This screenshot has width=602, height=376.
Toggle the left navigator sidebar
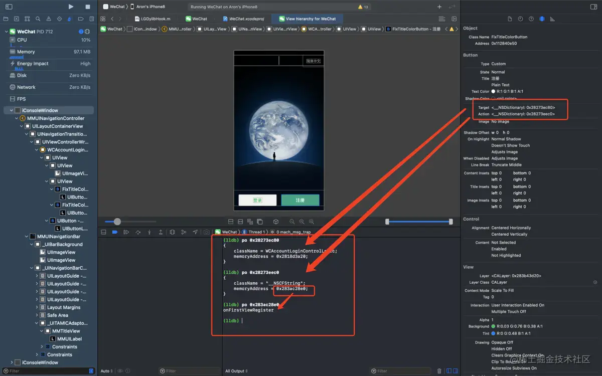(x=9, y=7)
